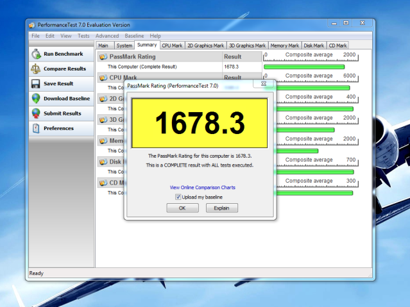
Task: Click the PassMark Rating green result bar
Action: (x=304, y=67)
